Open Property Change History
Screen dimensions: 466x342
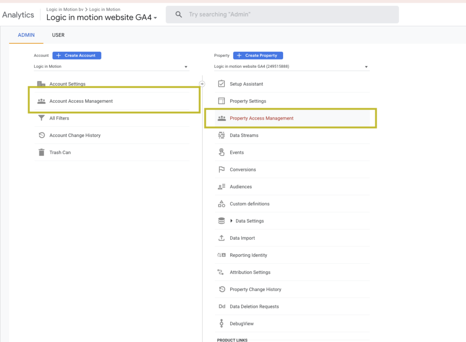[255, 289]
